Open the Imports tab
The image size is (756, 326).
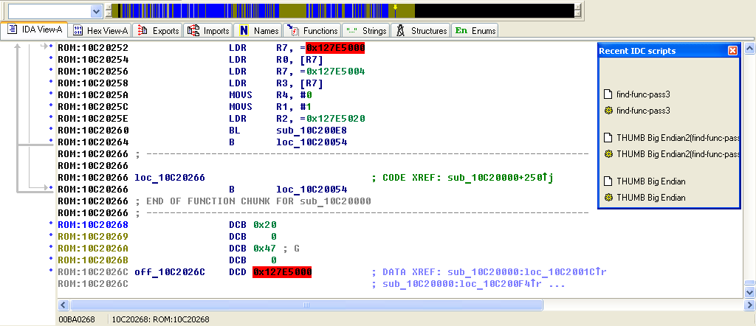[208, 31]
